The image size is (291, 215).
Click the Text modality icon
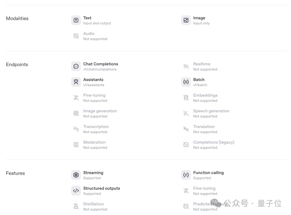pos(76,20)
